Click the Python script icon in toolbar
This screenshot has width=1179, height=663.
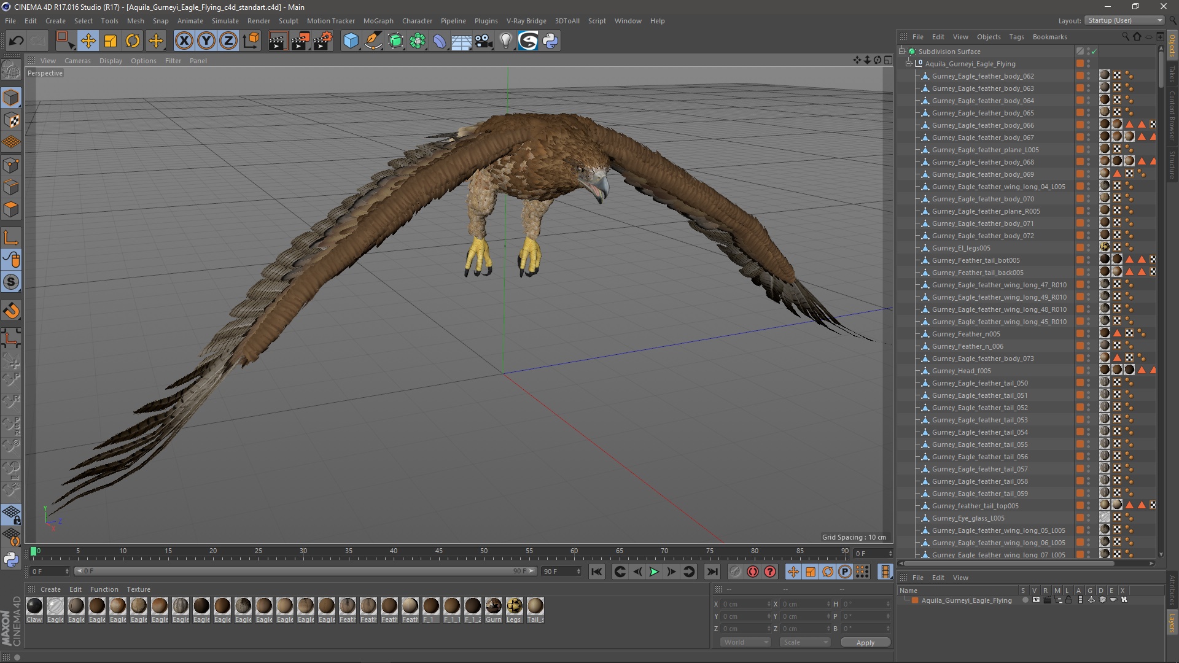pyautogui.click(x=550, y=41)
